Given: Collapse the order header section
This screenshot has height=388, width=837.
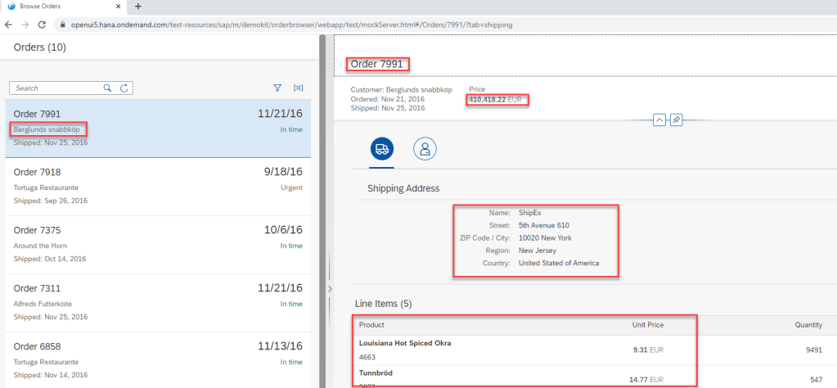Looking at the screenshot, I should pyautogui.click(x=659, y=120).
